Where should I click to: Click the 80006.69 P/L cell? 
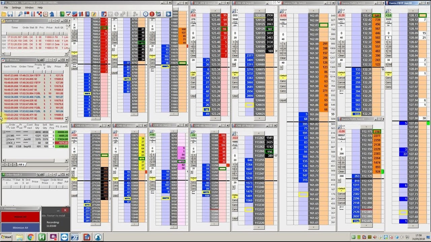click(x=62, y=132)
